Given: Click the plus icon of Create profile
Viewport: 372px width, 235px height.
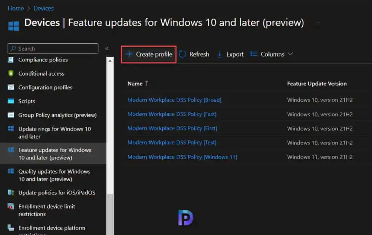Looking at the screenshot, I should point(129,54).
